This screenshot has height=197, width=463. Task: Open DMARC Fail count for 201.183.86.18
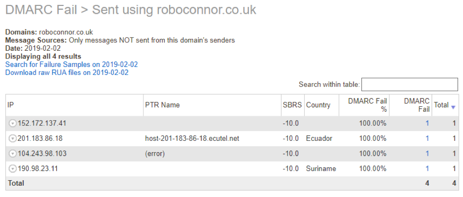click(427, 138)
